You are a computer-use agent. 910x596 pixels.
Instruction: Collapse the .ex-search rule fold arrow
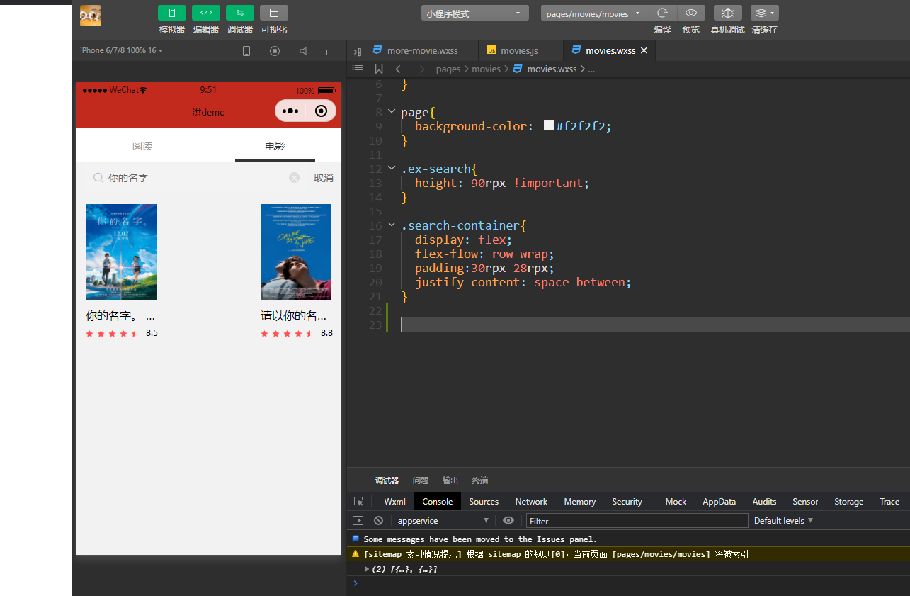tap(392, 169)
